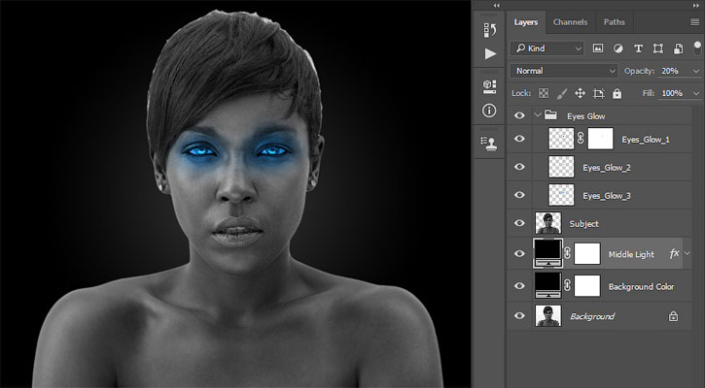This screenshot has width=705, height=388.
Task: Open the Info panel icon
Action: click(489, 111)
